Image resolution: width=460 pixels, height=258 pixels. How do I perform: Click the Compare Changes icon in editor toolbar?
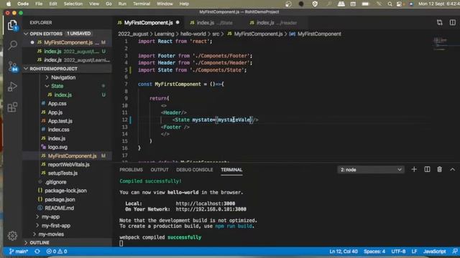[x=439, y=22]
